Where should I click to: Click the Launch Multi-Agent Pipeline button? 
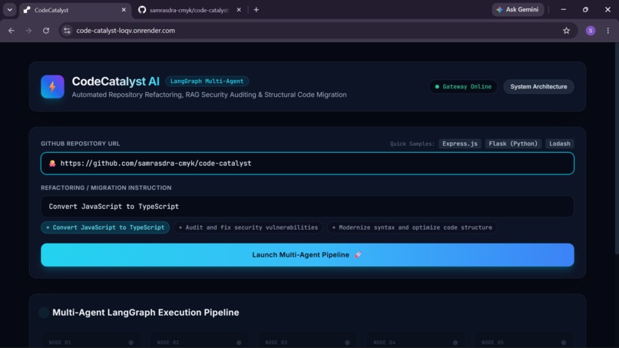[307, 255]
